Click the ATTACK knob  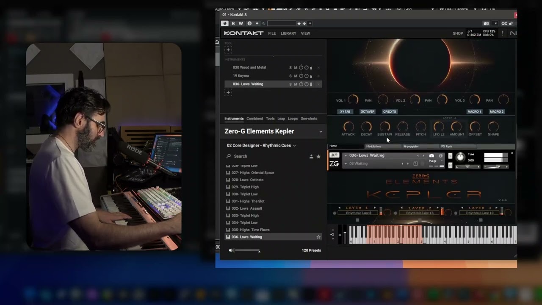pos(348,126)
